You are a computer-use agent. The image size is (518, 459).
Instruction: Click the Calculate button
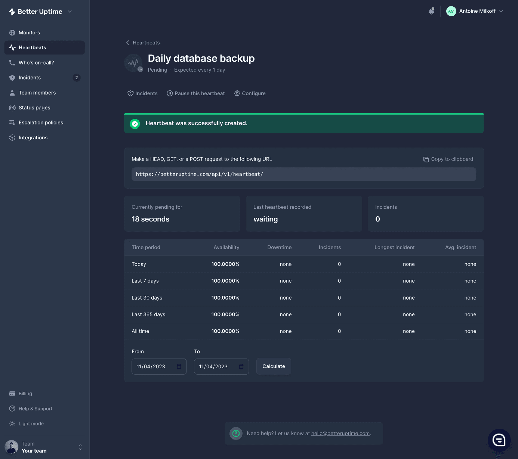click(x=274, y=366)
